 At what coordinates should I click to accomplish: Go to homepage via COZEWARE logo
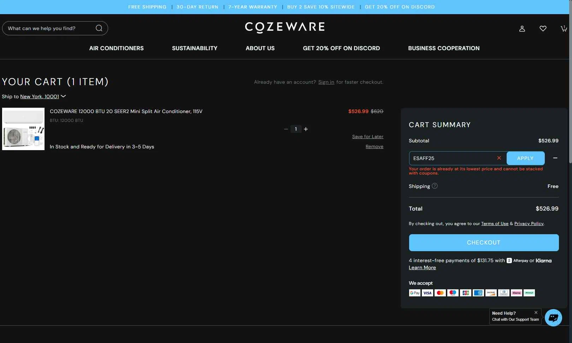tap(285, 27)
